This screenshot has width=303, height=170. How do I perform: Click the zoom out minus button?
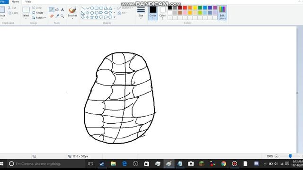(276, 156)
